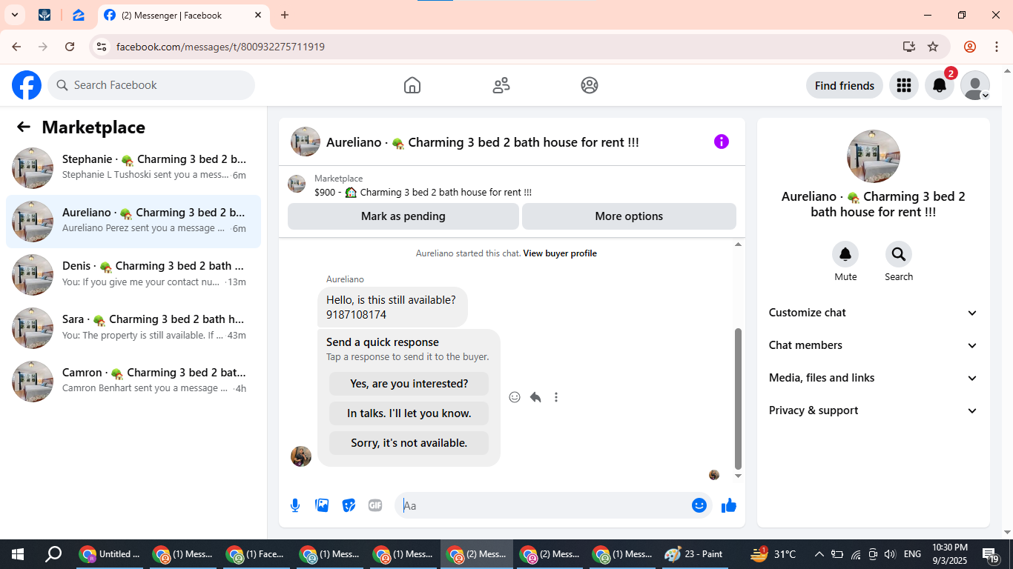Click the chat scroll down arrow
The width and height of the screenshot is (1013, 569).
tap(738, 476)
